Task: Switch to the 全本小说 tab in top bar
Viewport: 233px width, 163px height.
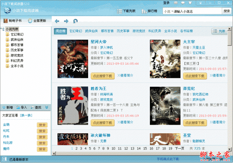Action: tap(170, 31)
